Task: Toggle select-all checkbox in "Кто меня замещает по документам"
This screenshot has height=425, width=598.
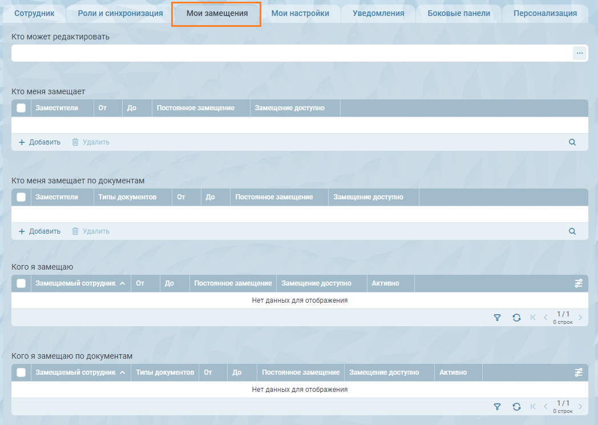Action: (x=21, y=197)
